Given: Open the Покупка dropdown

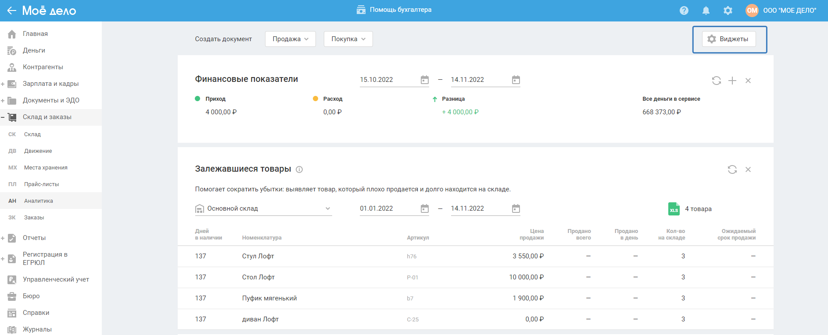Looking at the screenshot, I should [348, 39].
